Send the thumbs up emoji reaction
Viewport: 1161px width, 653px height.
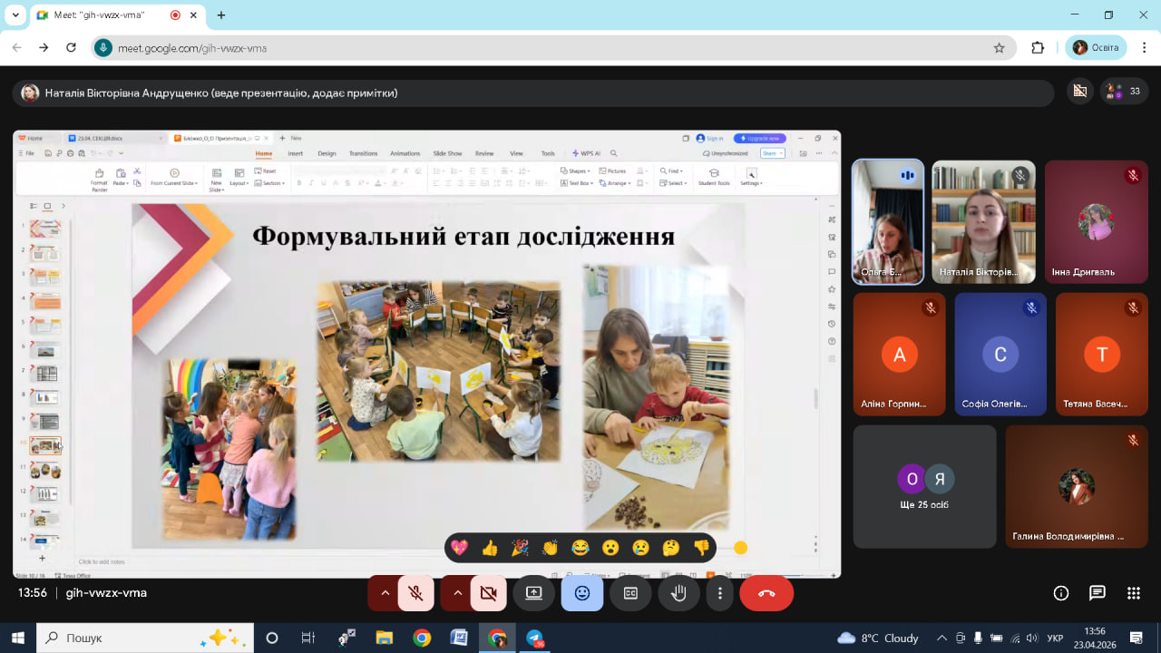(490, 548)
